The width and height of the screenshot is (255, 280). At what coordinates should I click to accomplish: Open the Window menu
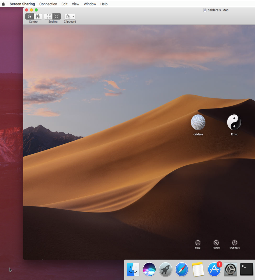click(89, 4)
